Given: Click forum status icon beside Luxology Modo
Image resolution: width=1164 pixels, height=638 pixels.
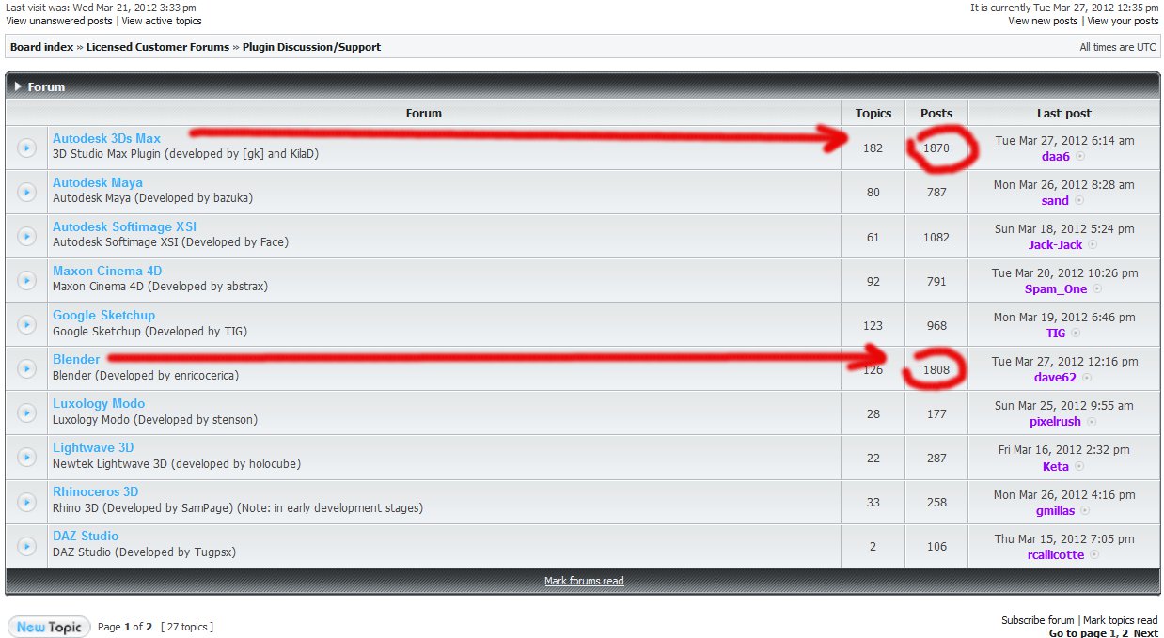Looking at the screenshot, I should (26, 412).
